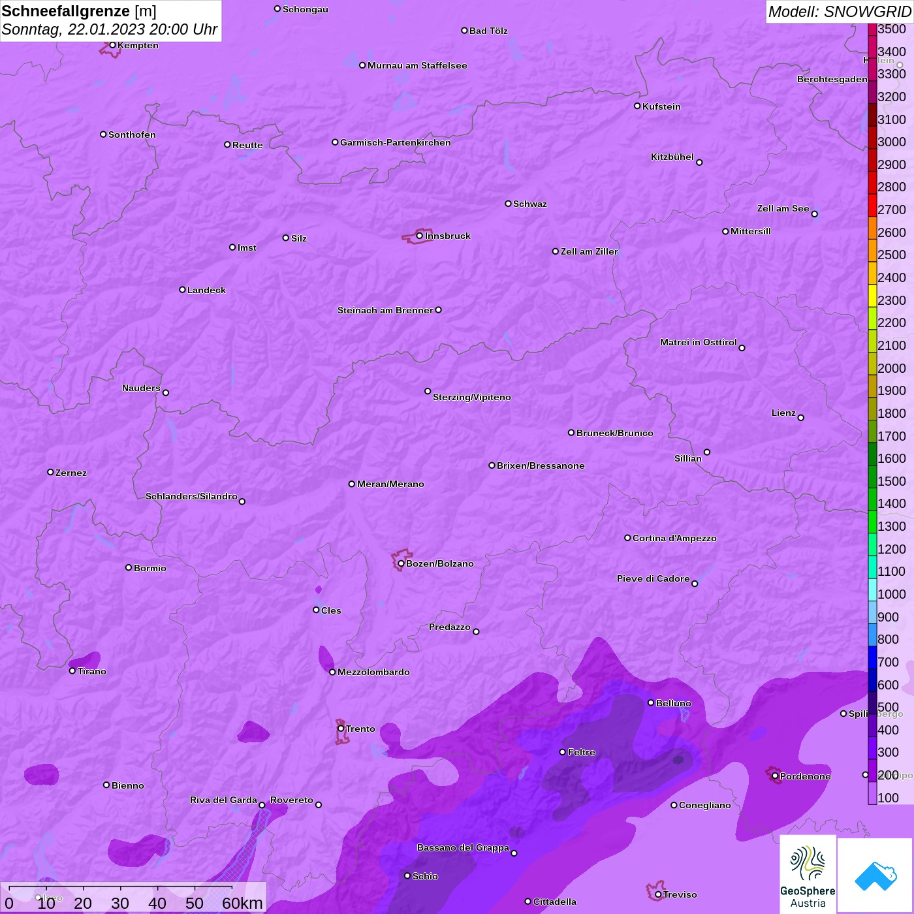Click the Cortina d'Ampezzo label
This screenshot has height=914, width=914.
[x=674, y=538]
